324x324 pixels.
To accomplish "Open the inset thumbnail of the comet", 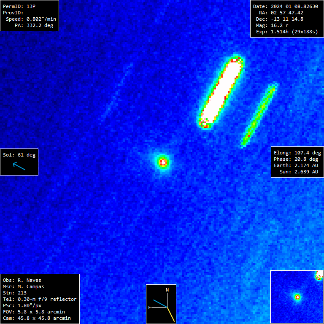I will click(297, 297).
